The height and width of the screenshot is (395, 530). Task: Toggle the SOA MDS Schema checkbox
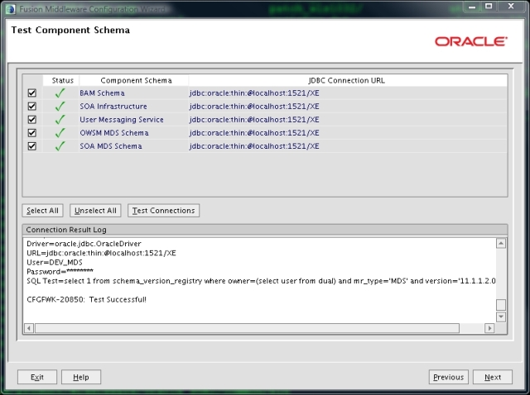[32, 146]
